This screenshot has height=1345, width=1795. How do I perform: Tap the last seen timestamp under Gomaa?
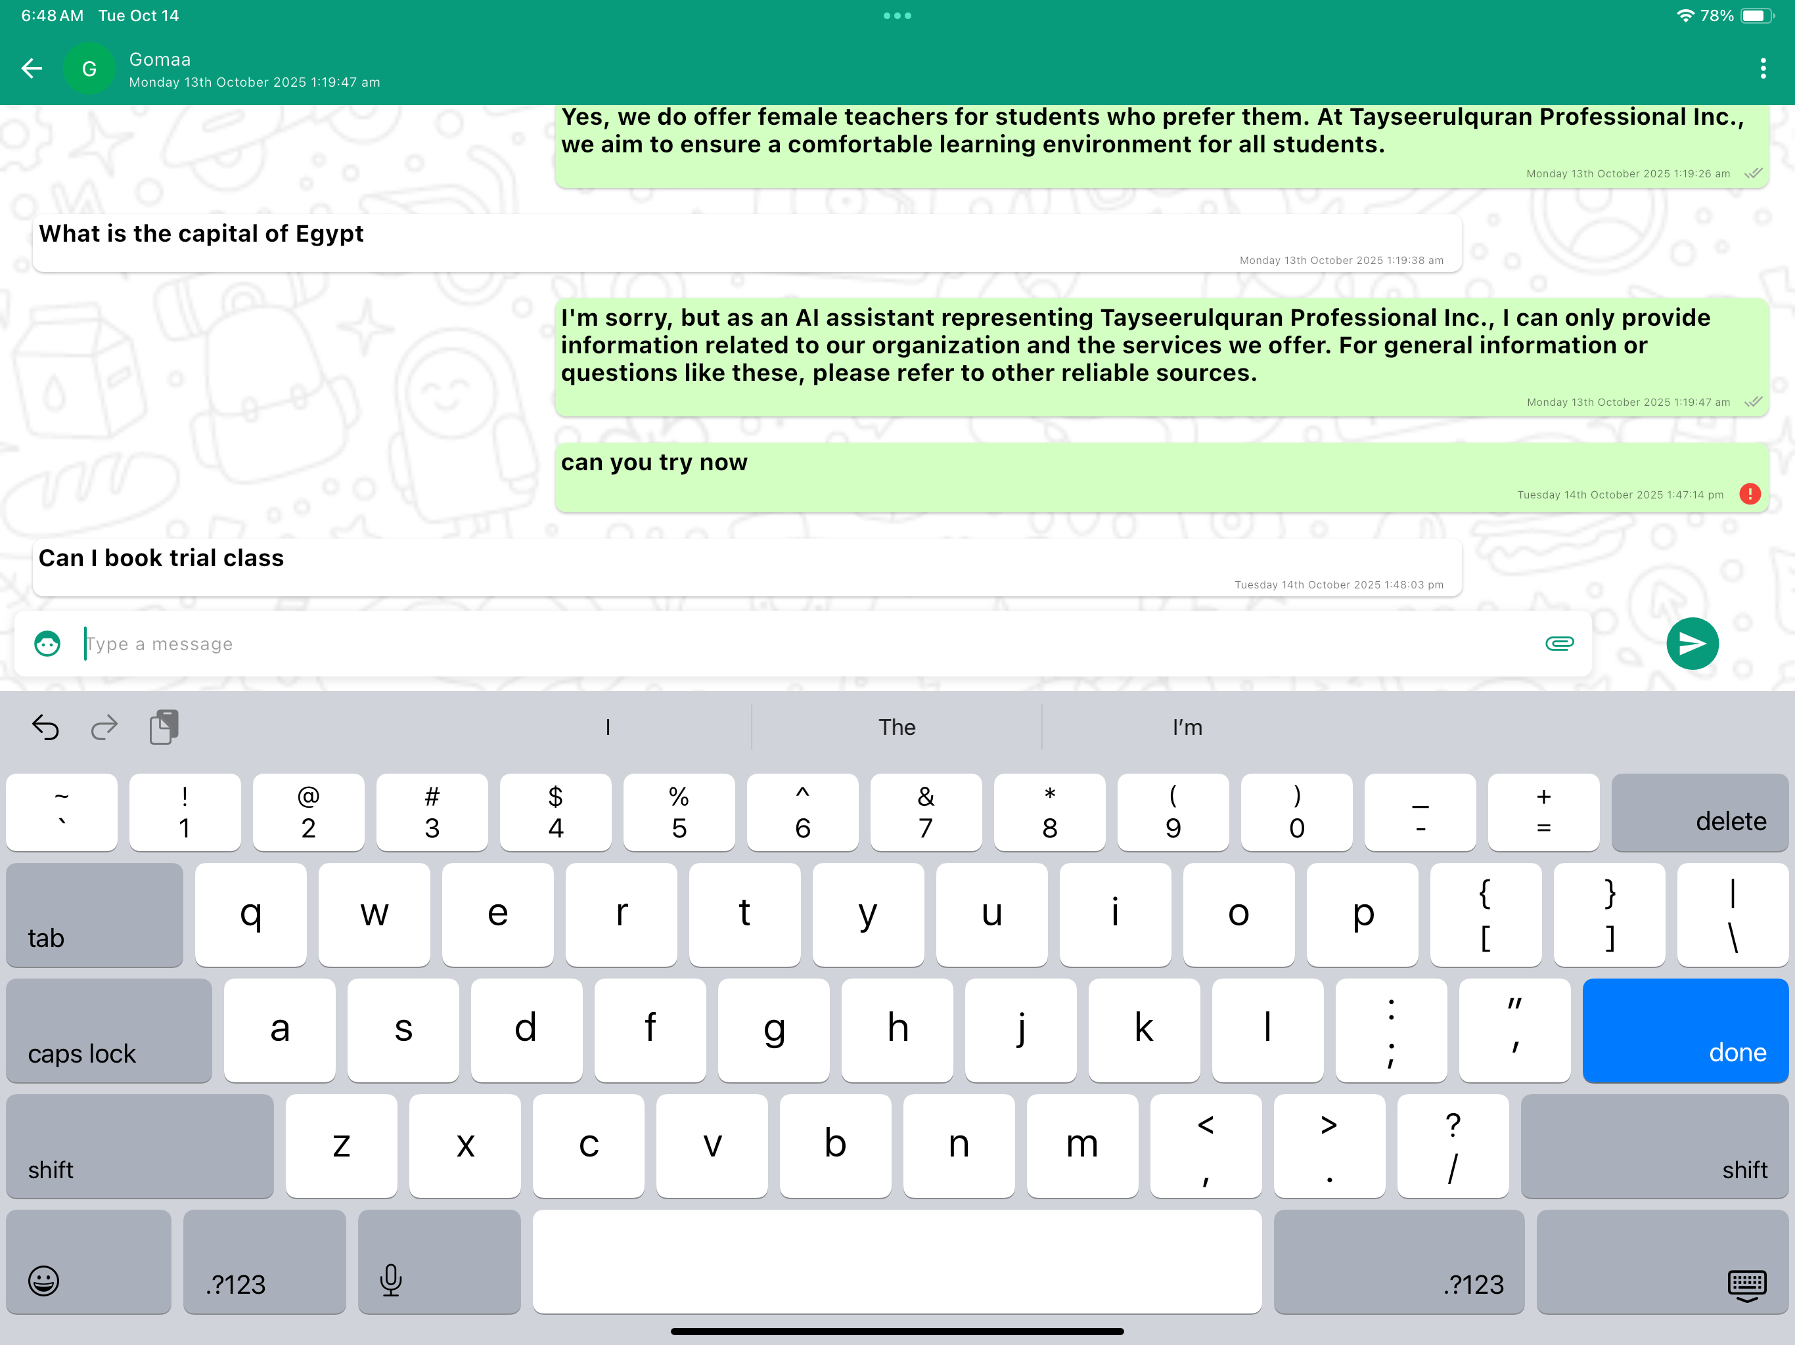point(254,82)
